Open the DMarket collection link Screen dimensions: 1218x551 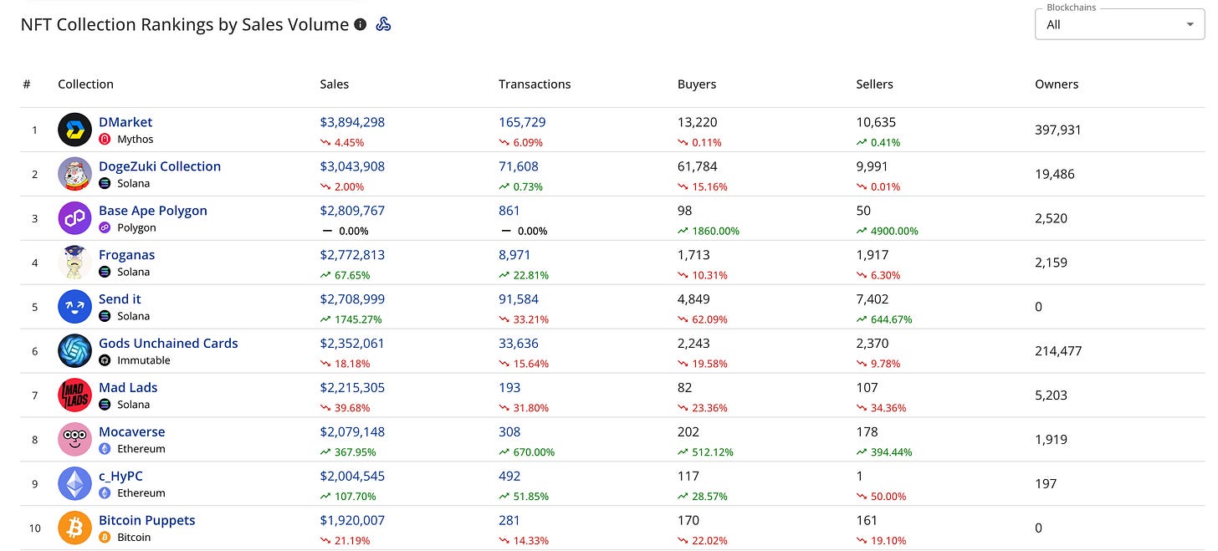coord(125,122)
